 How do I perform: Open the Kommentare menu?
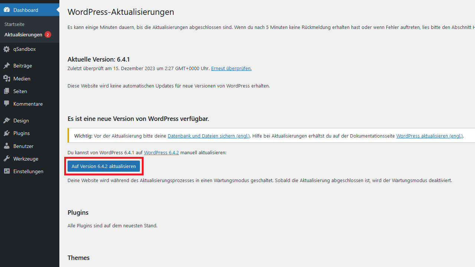(x=30, y=104)
